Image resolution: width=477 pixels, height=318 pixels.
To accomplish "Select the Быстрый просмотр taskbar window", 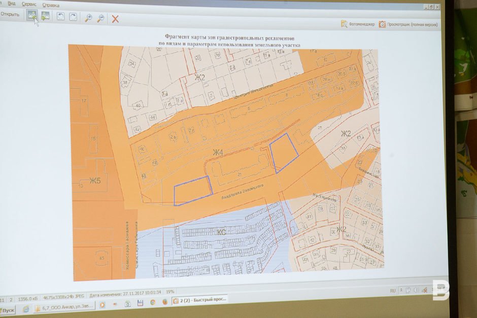I will click(200, 299).
